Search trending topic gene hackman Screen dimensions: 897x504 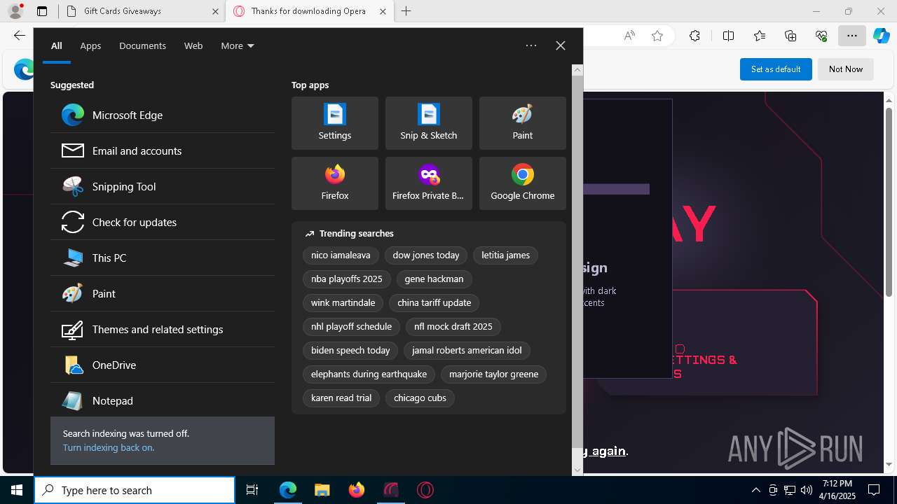coord(434,279)
